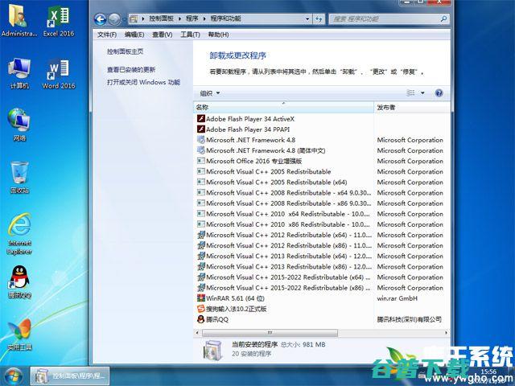
Task: Open the 编辑(E) menu
Action: [x=134, y=35]
